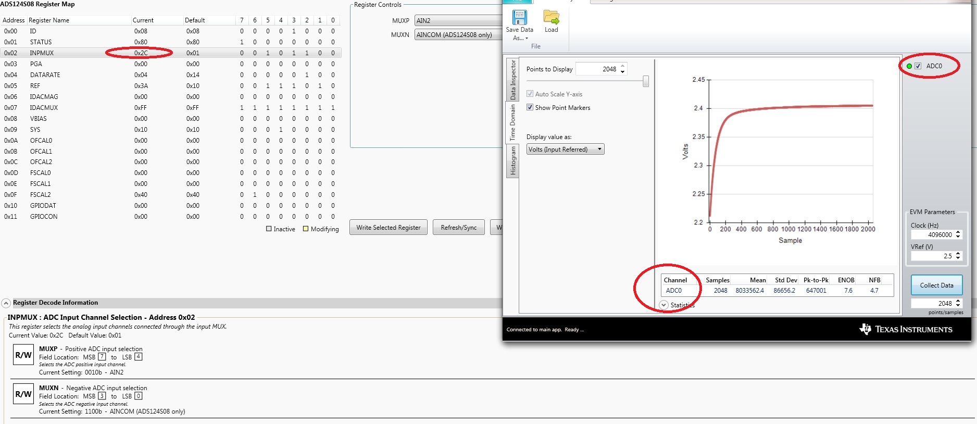Toggle the ADC0 channel checkbox
The image size is (977, 424).
click(x=918, y=66)
